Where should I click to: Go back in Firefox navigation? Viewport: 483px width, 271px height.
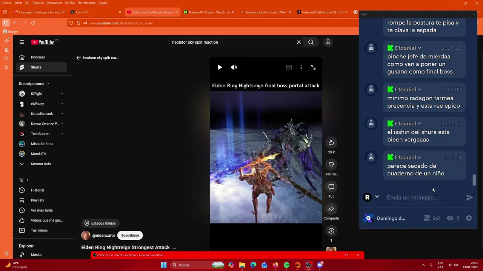point(15,23)
